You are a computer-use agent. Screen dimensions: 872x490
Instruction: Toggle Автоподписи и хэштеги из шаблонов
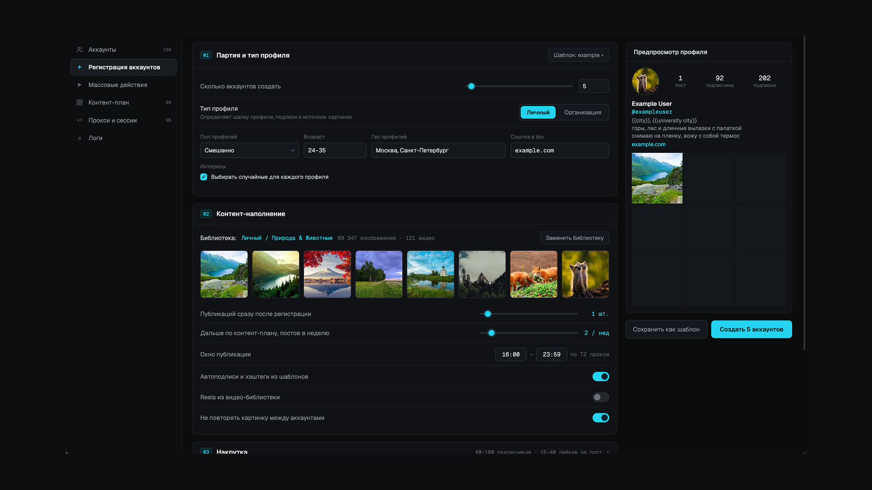pyautogui.click(x=600, y=377)
